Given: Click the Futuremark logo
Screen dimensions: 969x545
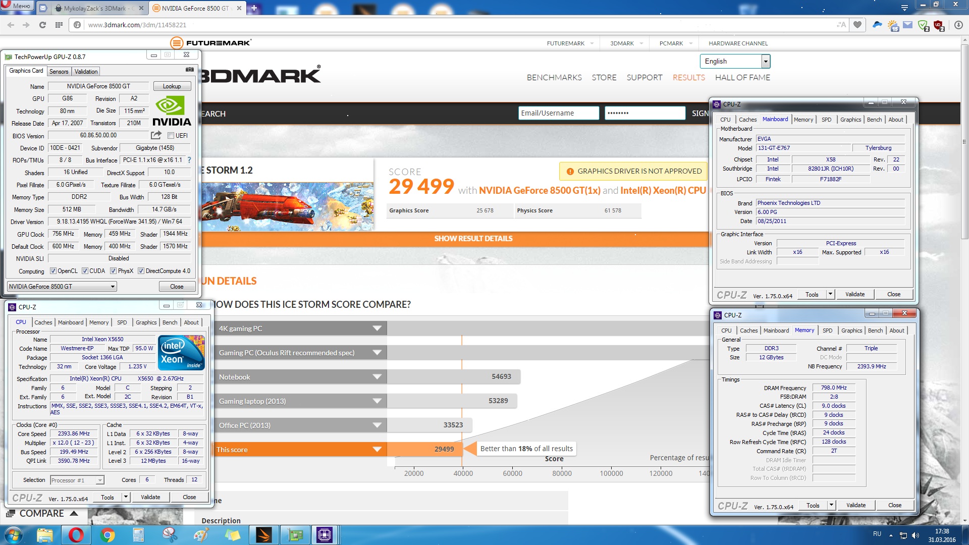Looking at the screenshot, I should 211,43.
